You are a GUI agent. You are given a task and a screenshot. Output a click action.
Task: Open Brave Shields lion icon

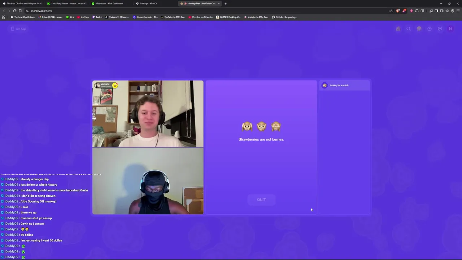[x=398, y=11]
